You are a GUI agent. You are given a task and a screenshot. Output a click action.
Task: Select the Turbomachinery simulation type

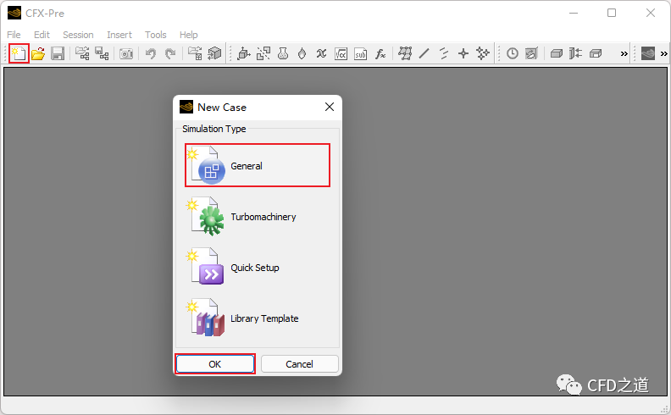(258, 217)
